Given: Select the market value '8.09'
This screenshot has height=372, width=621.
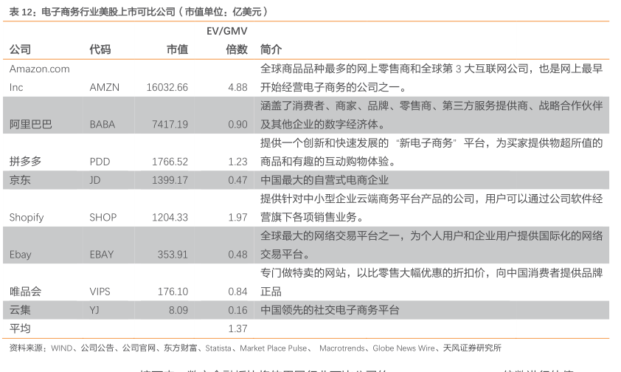Looking at the screenshot, I should 178,310.
